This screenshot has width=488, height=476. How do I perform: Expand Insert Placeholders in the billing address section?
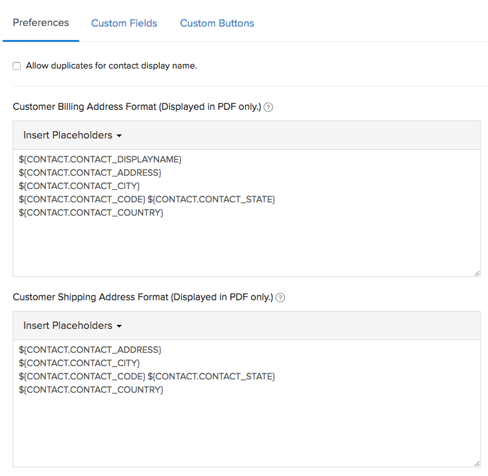(x=73, y=135)
